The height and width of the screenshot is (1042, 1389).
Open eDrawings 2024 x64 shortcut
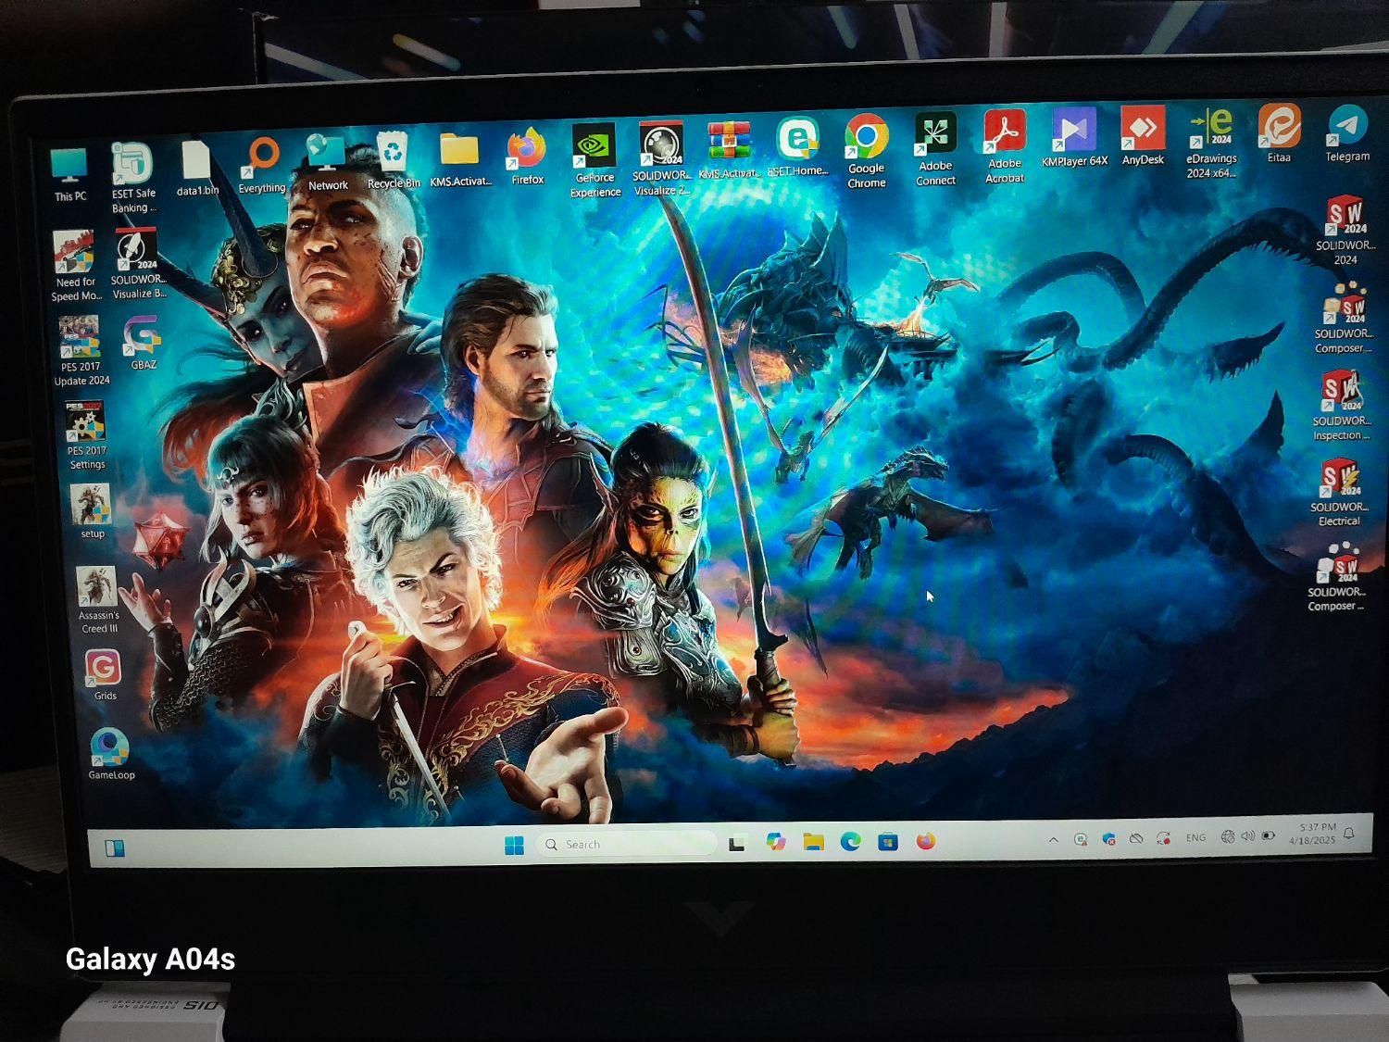pos(1211,144)
